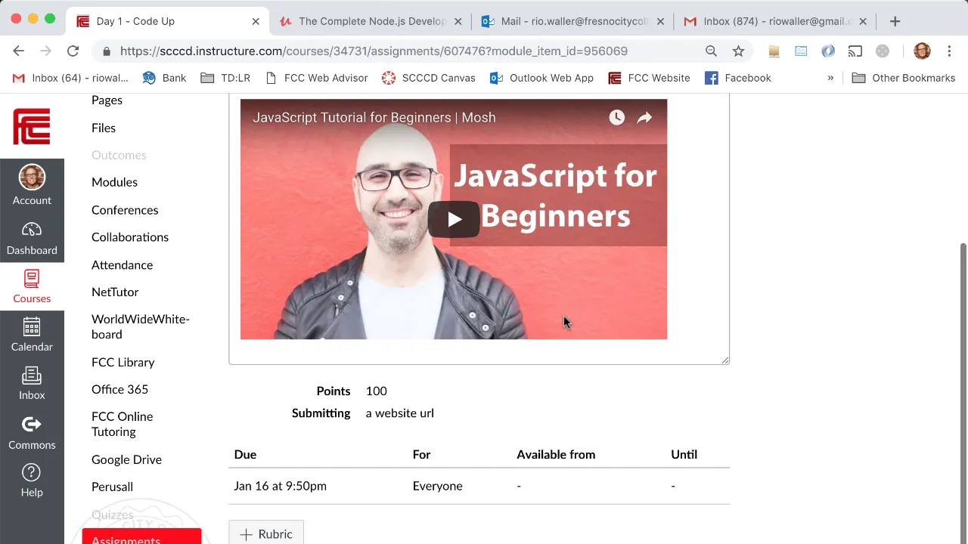
Task: Open WorldWideWhiteboard in the course menu
Action: [x=140, y=326]
